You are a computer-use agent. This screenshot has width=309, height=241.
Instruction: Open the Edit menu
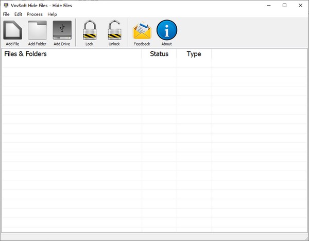18,14
